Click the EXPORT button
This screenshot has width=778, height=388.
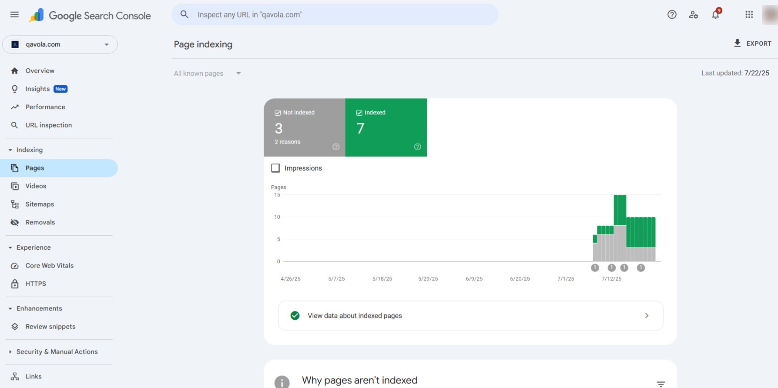pos(752,43)
